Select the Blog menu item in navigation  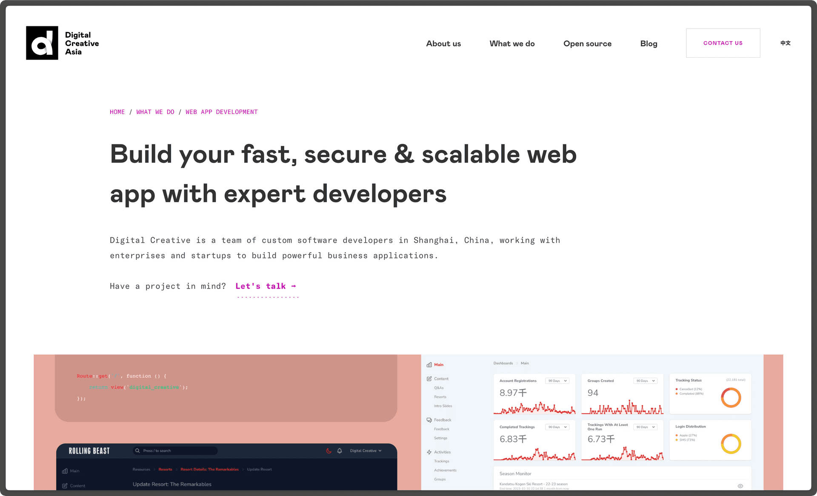649,43
